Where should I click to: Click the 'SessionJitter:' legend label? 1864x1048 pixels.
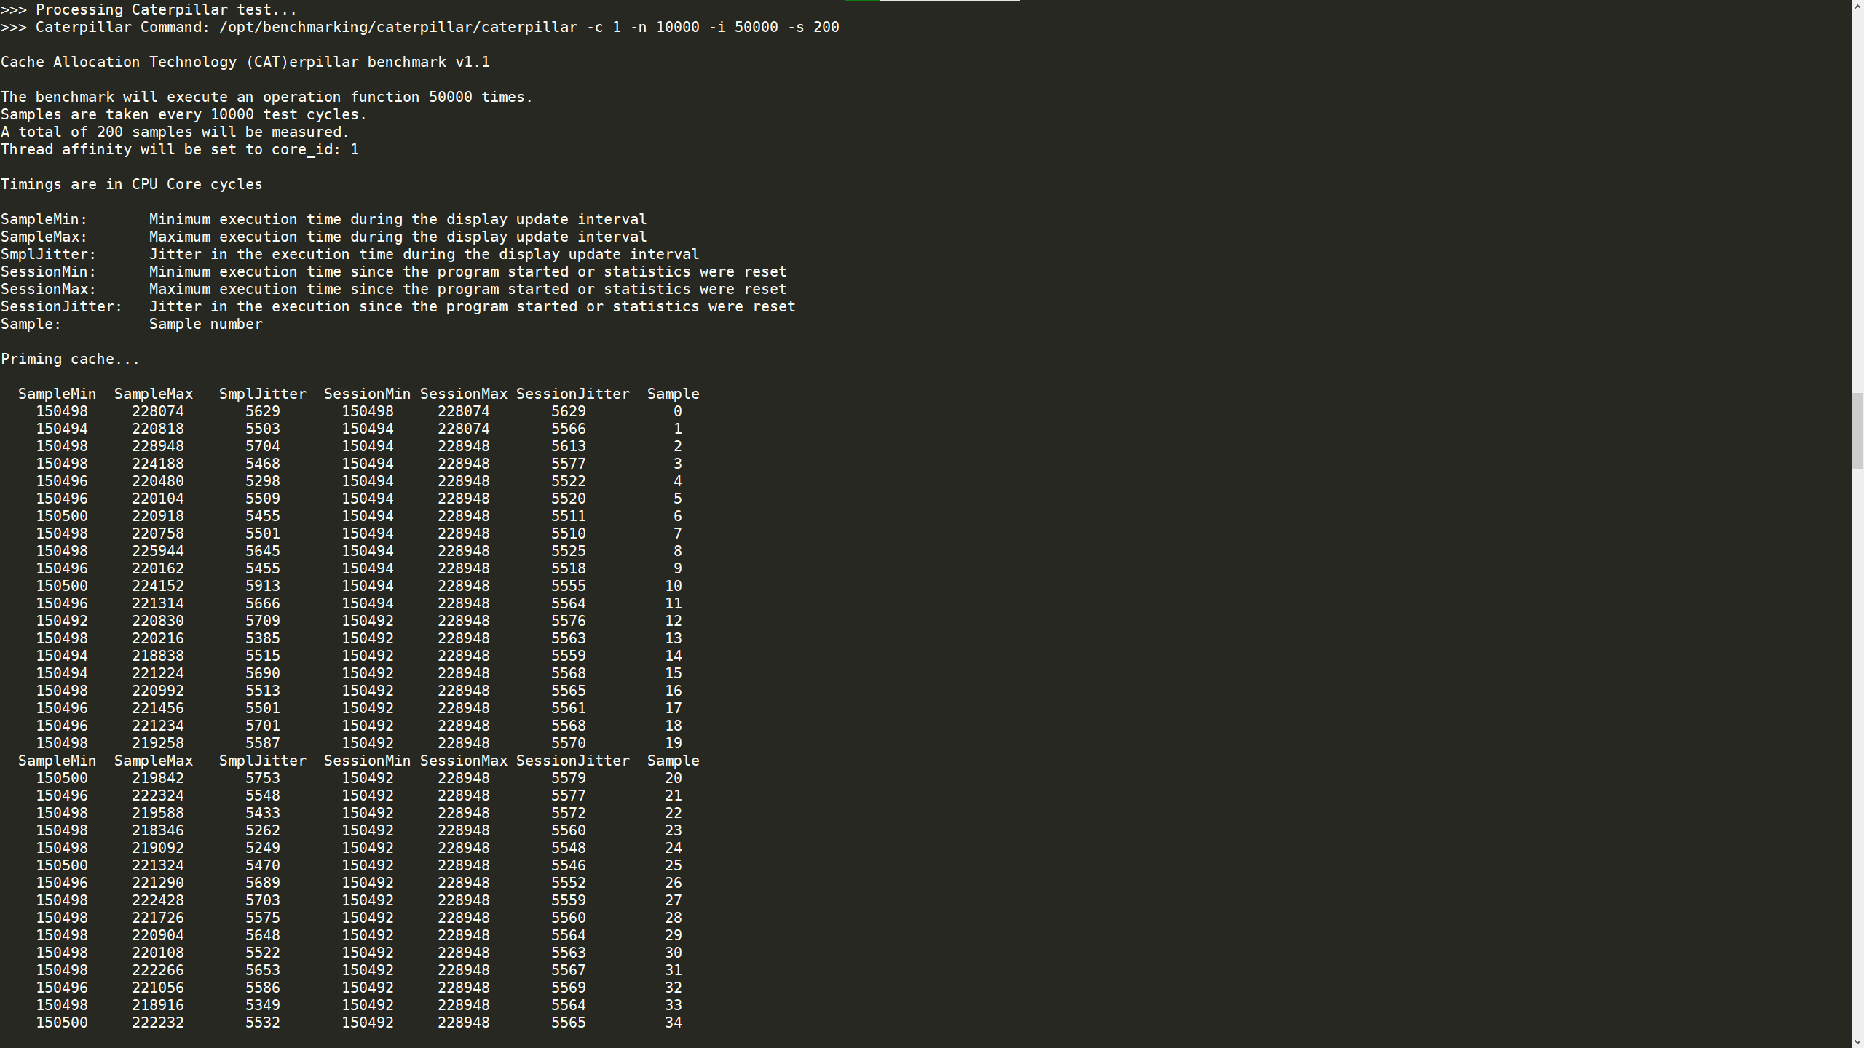point(61,306)
